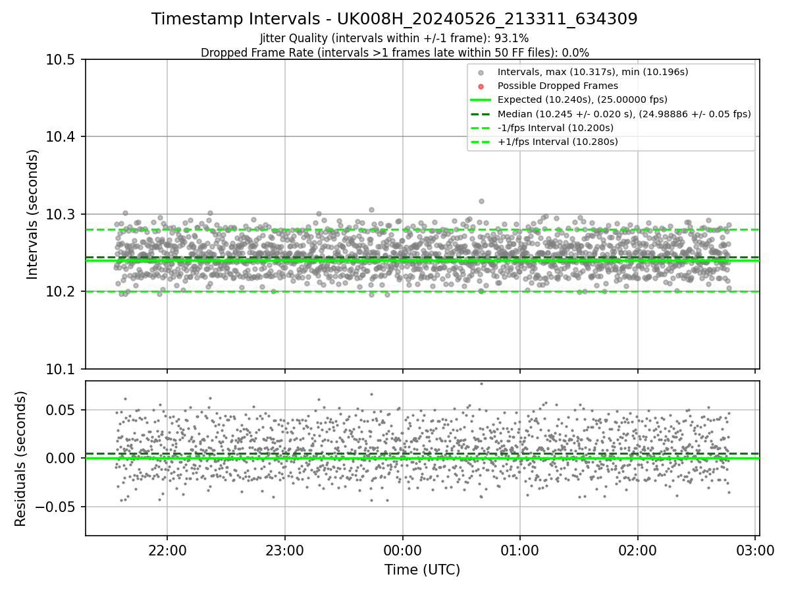Click the 'Intervals (seconds)' y-axis label

click(33, 214)
